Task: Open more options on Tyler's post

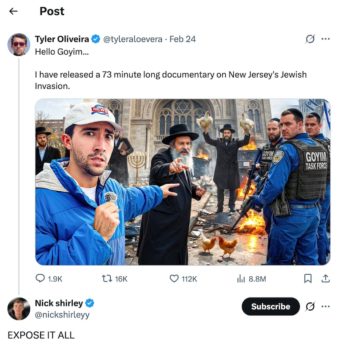Action: pyautogui.click(x=326, y=39)
